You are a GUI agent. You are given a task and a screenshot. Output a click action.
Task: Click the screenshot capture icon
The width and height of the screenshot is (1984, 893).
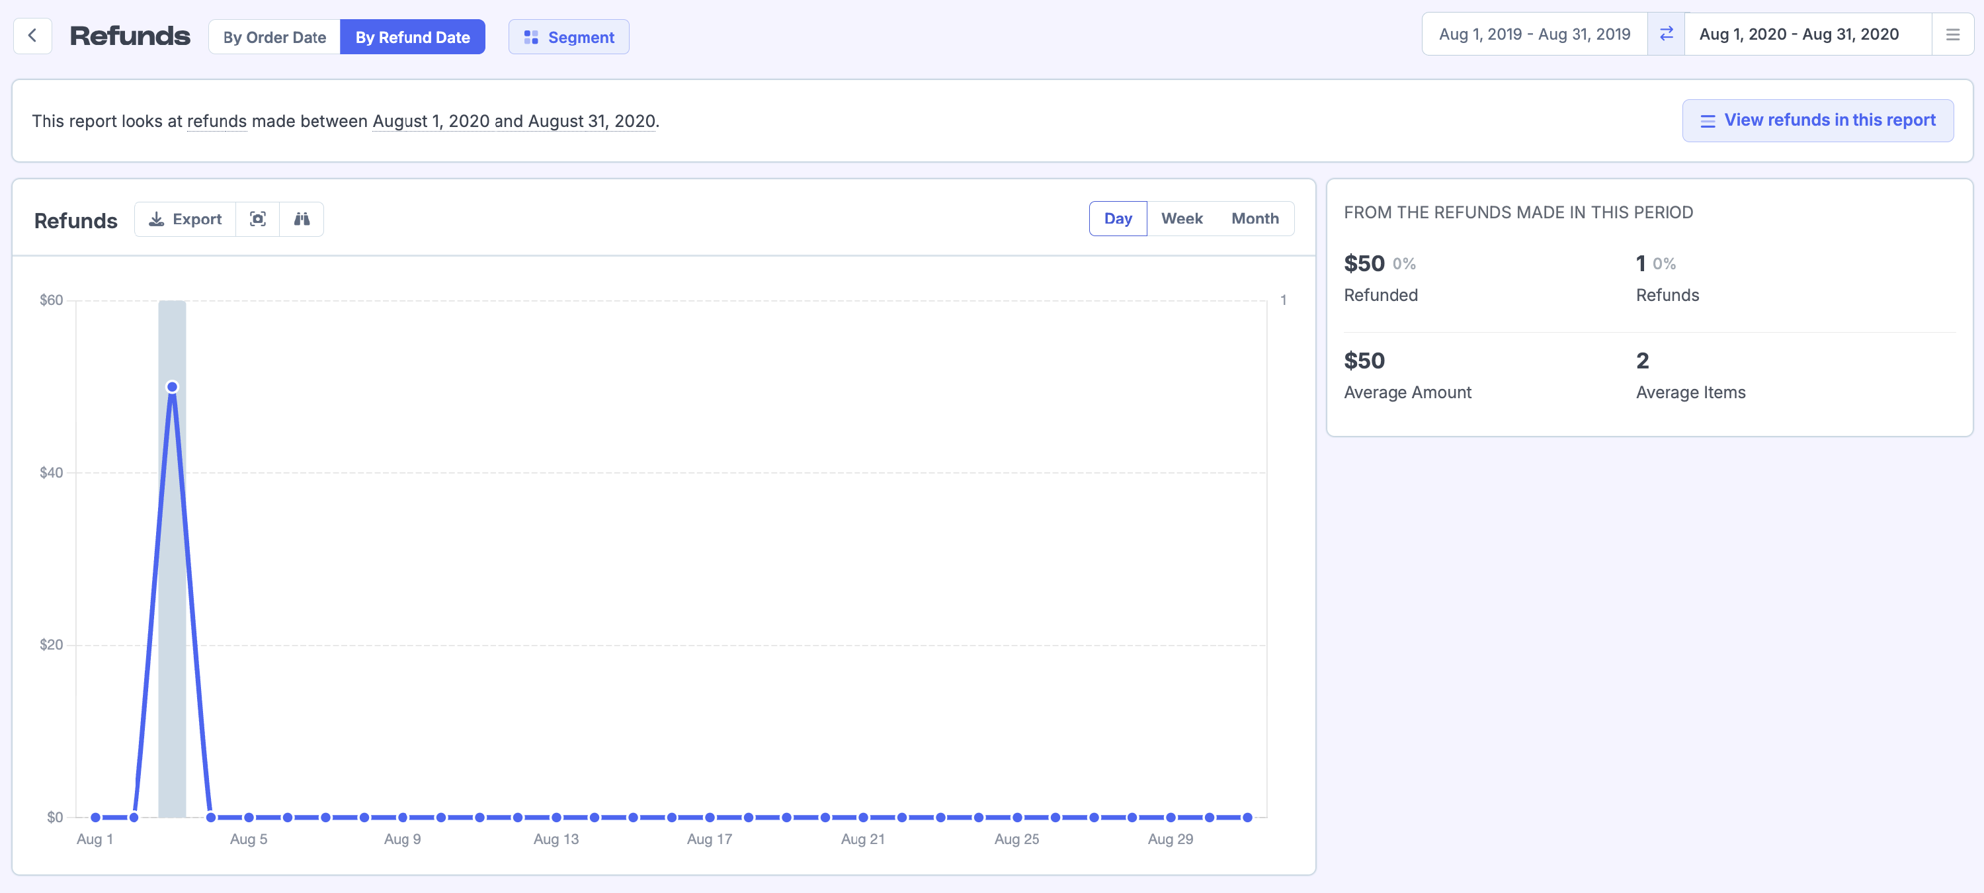coord(258,219)
